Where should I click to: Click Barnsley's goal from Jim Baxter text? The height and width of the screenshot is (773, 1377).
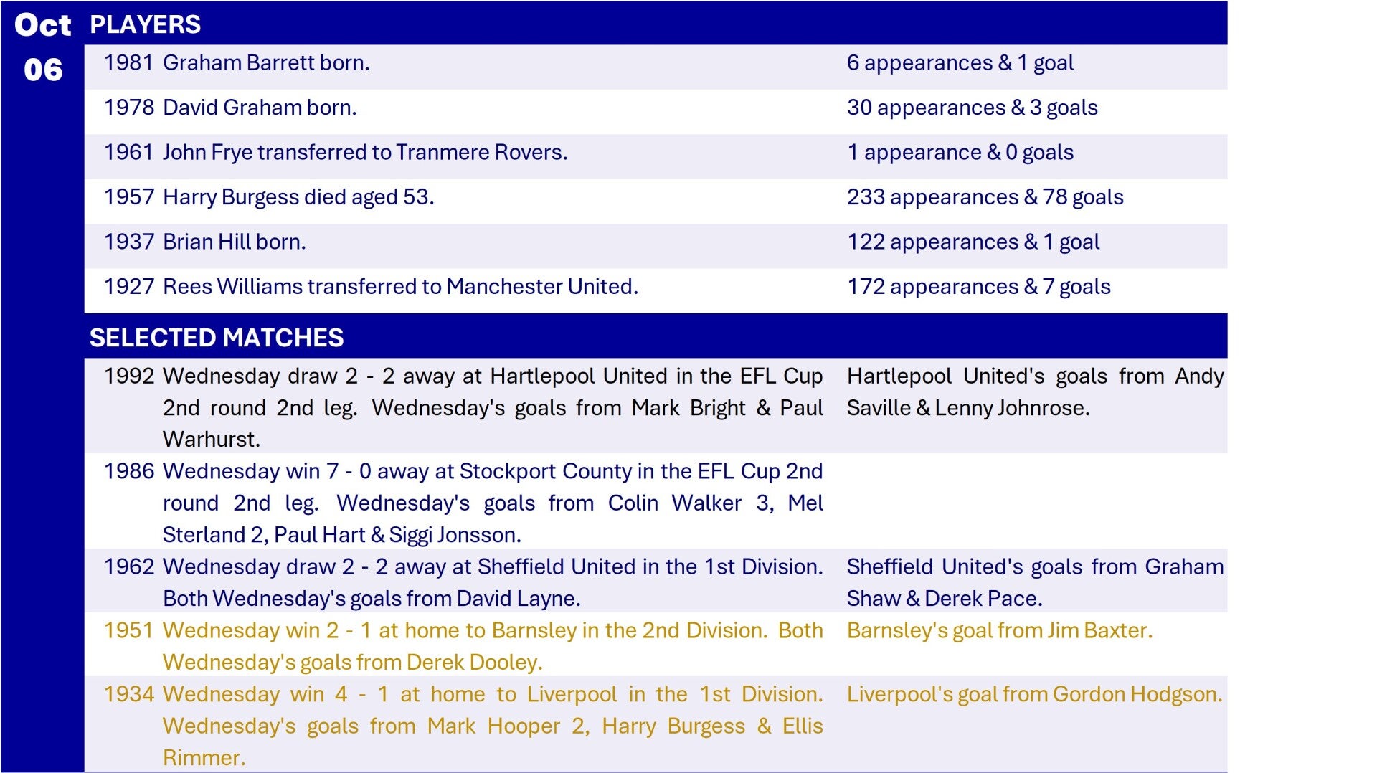(999, 630)
